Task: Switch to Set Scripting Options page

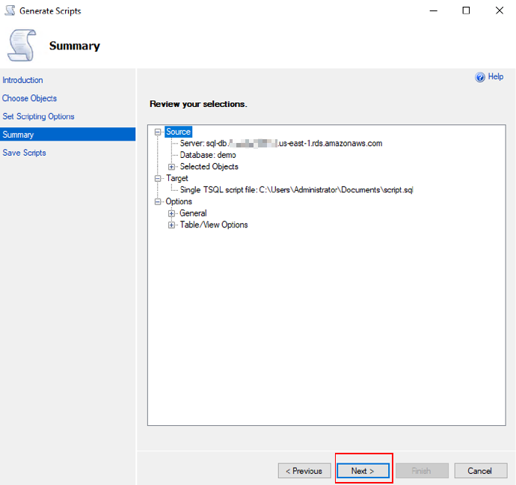Action: pos(38,117)
